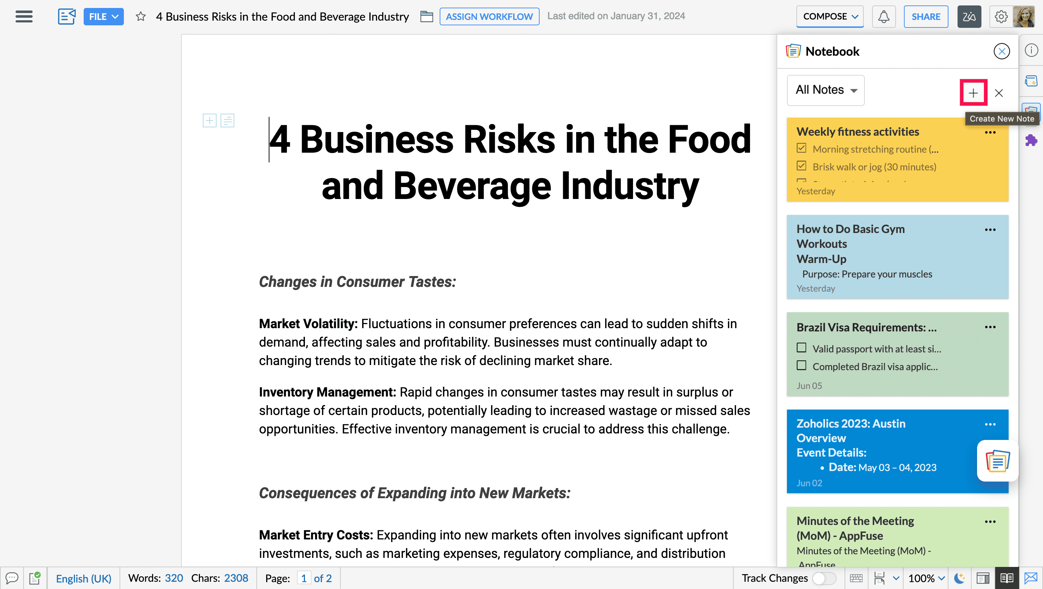The height and width of the screenshot is (589, 1043).
Task: Open the 100% zoom level dropdown
Action: (926, 578)
